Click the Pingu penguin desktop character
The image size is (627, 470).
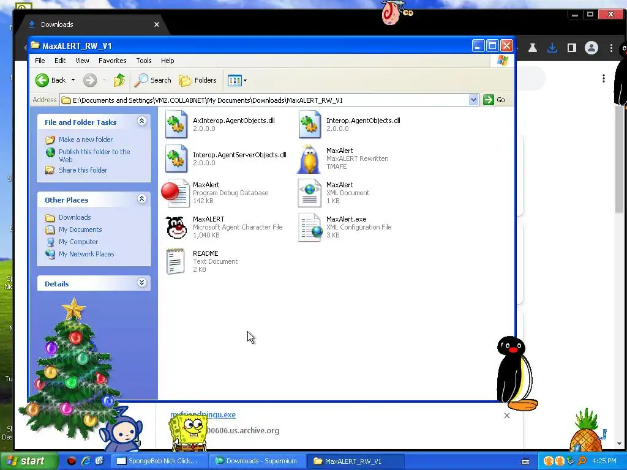point(516,373)
